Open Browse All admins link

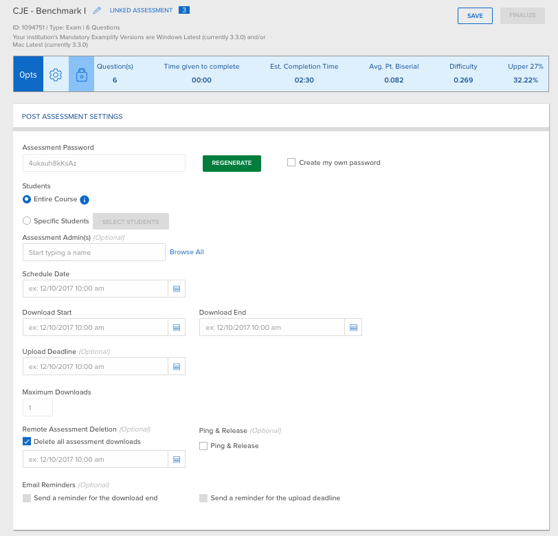pos(186,252)
